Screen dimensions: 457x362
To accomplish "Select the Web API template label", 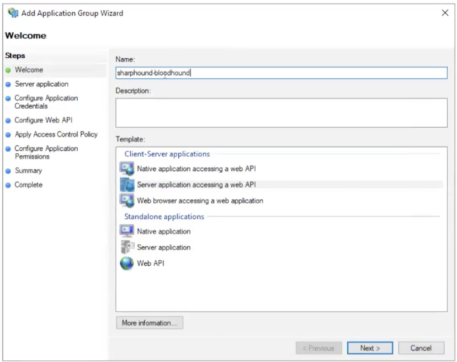I will (150, 263).
